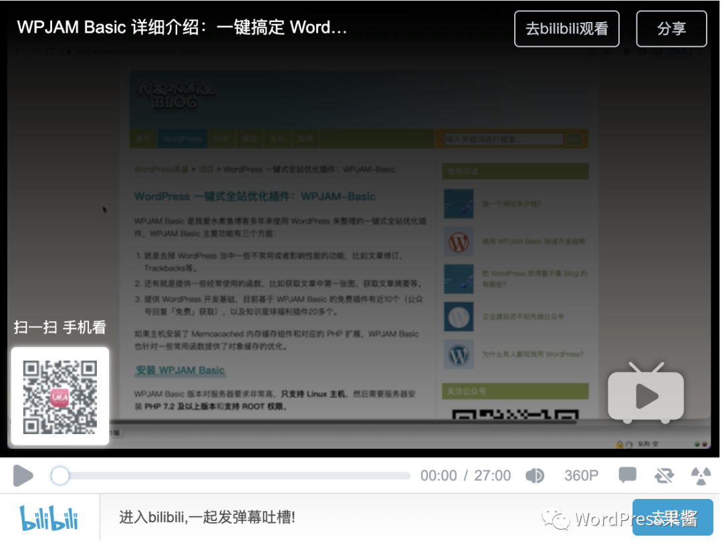Click the time display 00:00 / 27:00

point(465,476)
